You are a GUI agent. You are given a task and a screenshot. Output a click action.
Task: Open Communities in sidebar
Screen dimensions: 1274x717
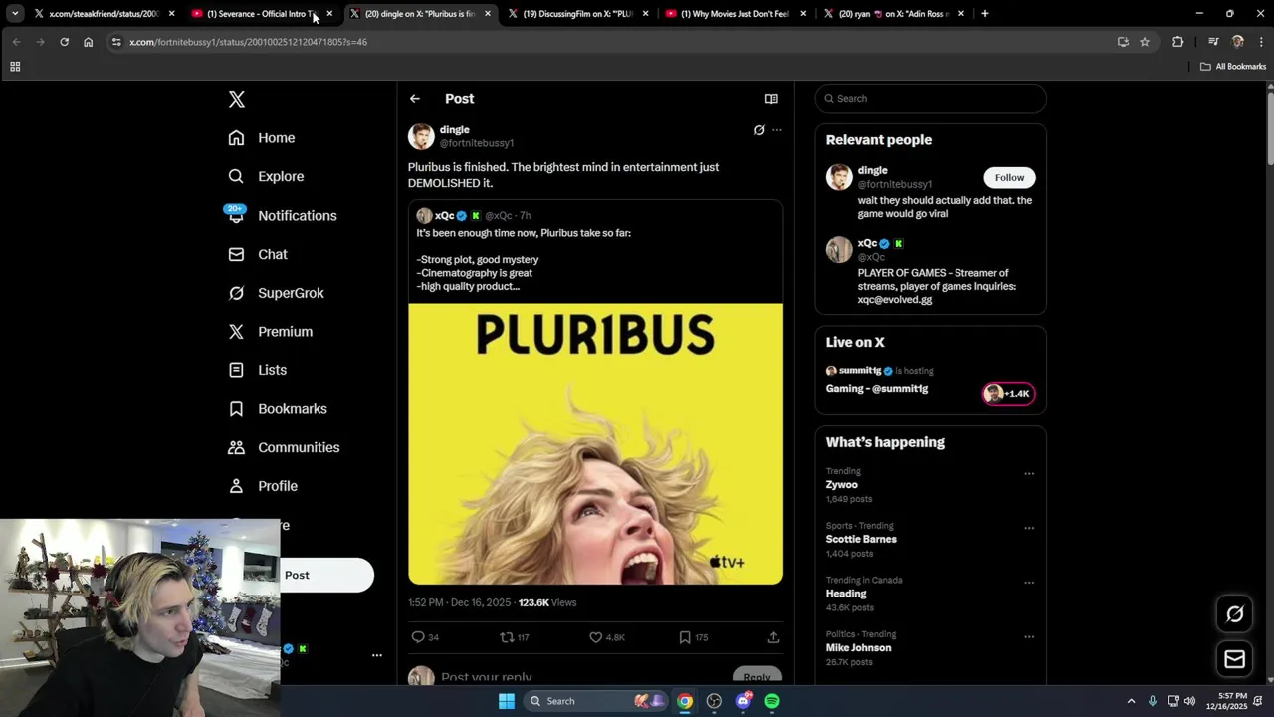click(284, 447)
